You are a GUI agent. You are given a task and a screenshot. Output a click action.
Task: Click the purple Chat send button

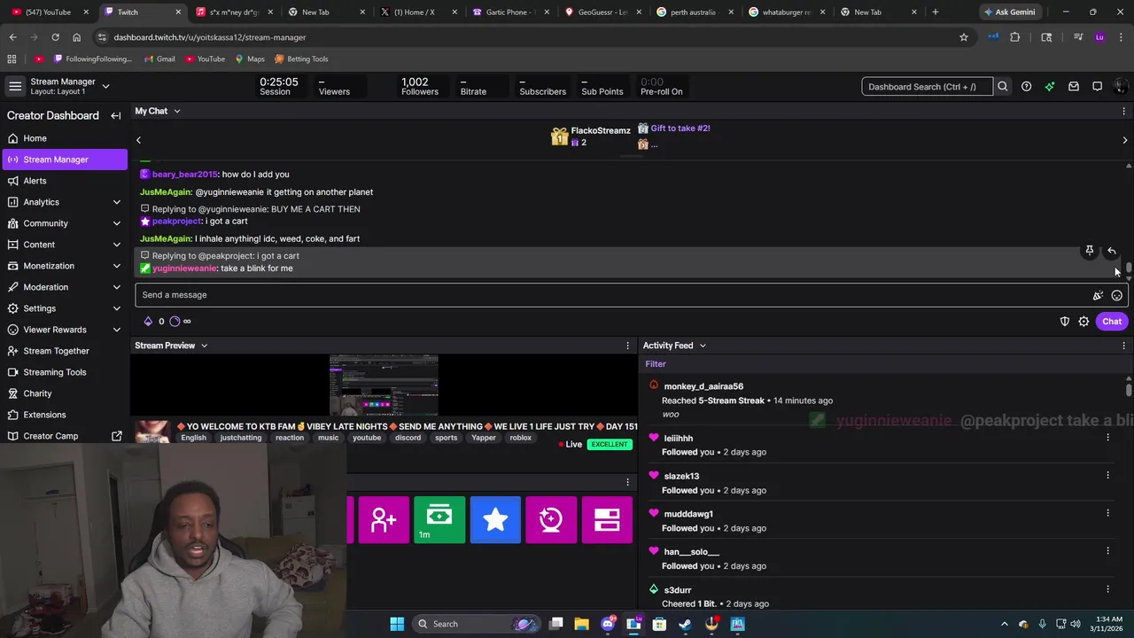pyautogui.click(x=1112, y=322)
